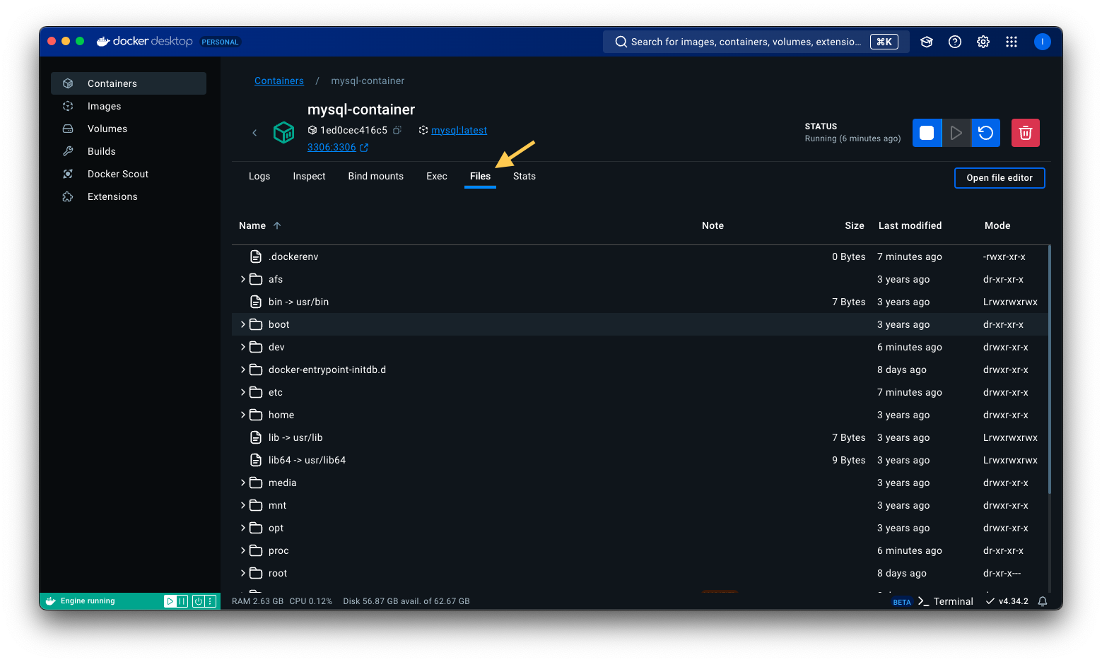Click the Note column header
The image size is (1102, 662).
[x=713, y=225]
